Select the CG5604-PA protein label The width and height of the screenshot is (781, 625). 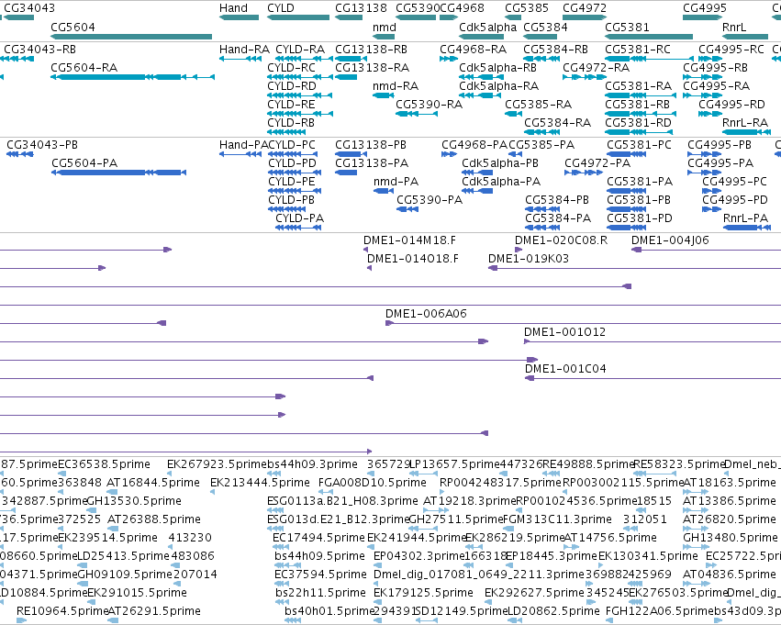coord(84,162)
